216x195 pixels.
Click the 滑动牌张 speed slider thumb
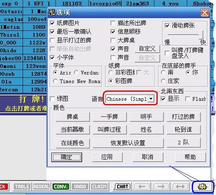tap(201, 35)
